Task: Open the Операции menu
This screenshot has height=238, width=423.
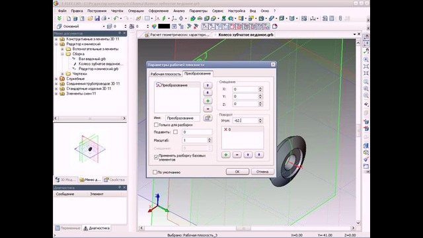Action: pos(136,11)
